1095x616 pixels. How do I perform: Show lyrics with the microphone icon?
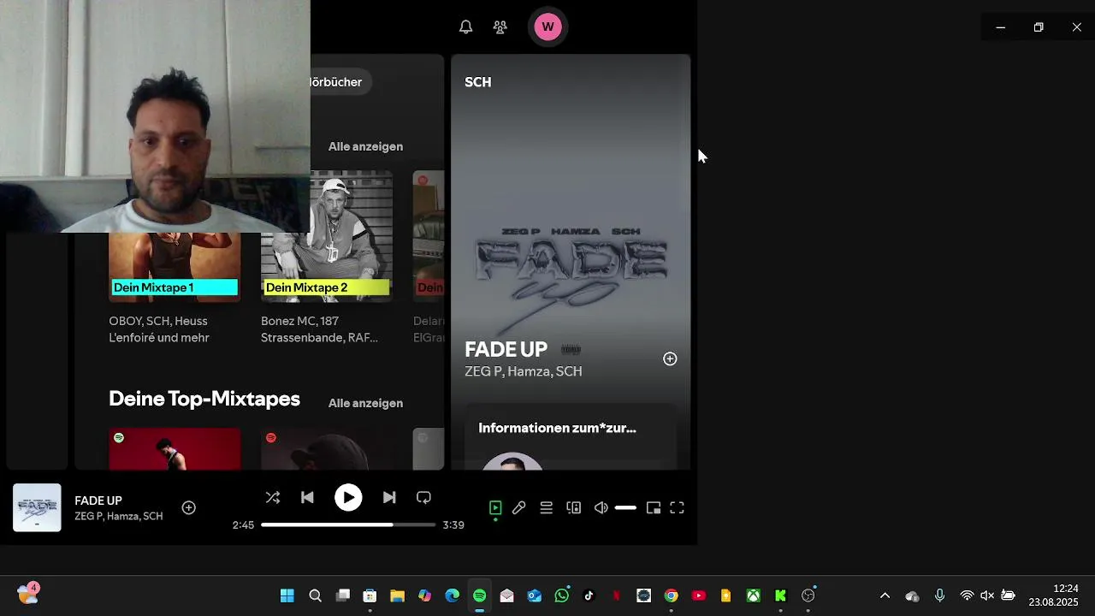518,508
